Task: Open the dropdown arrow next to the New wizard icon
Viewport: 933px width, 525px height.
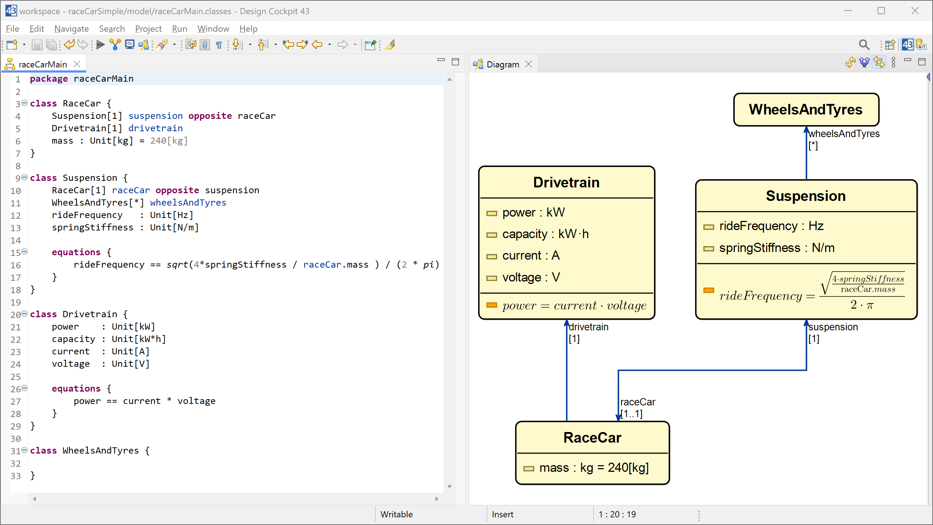Action: pos(24,45)
